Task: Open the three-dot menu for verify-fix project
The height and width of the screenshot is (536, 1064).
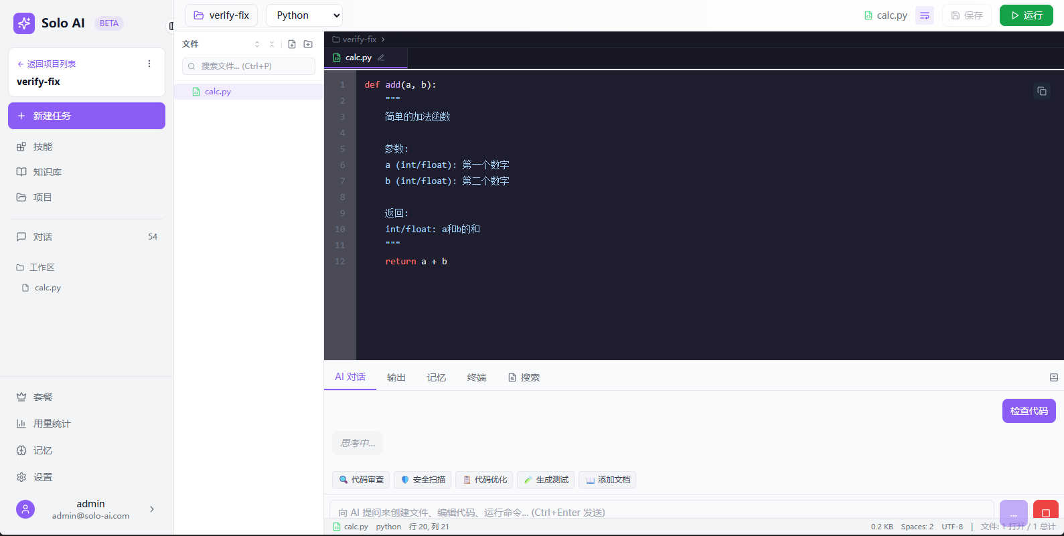Action: [149, 64]
